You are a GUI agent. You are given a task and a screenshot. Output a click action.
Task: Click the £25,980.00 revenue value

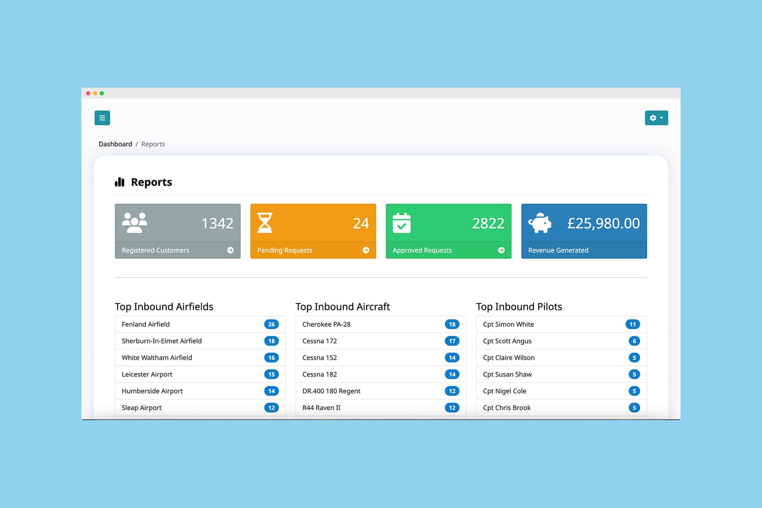click(603, 223)
